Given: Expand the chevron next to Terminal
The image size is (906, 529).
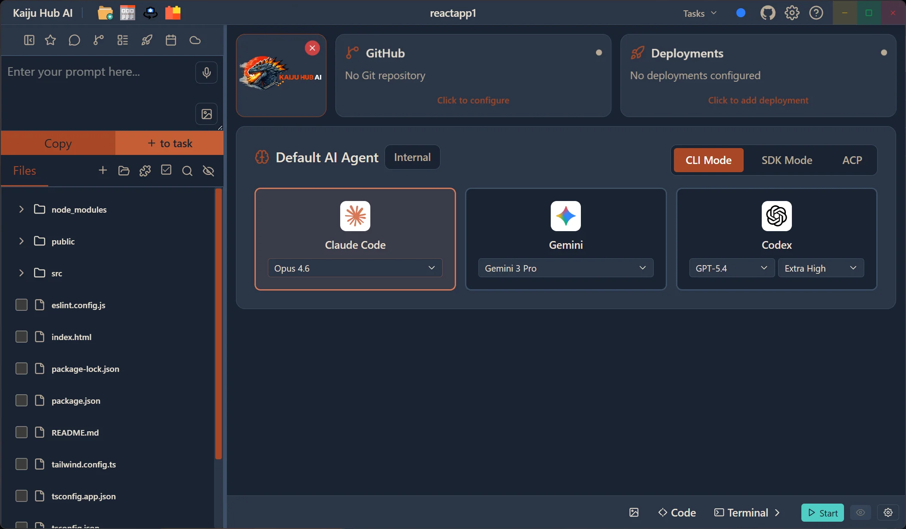Looking at the screenshot, I should [777, 512].
